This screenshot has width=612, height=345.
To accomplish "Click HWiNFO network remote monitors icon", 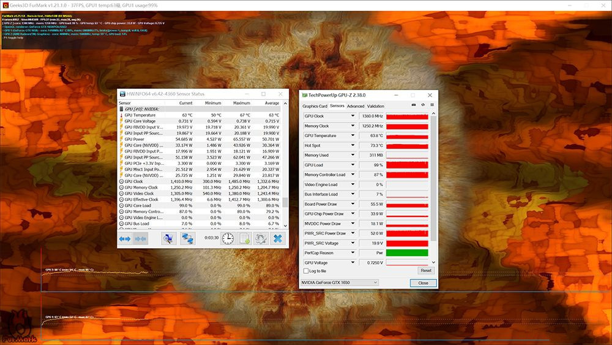I will tap(187, 239).
